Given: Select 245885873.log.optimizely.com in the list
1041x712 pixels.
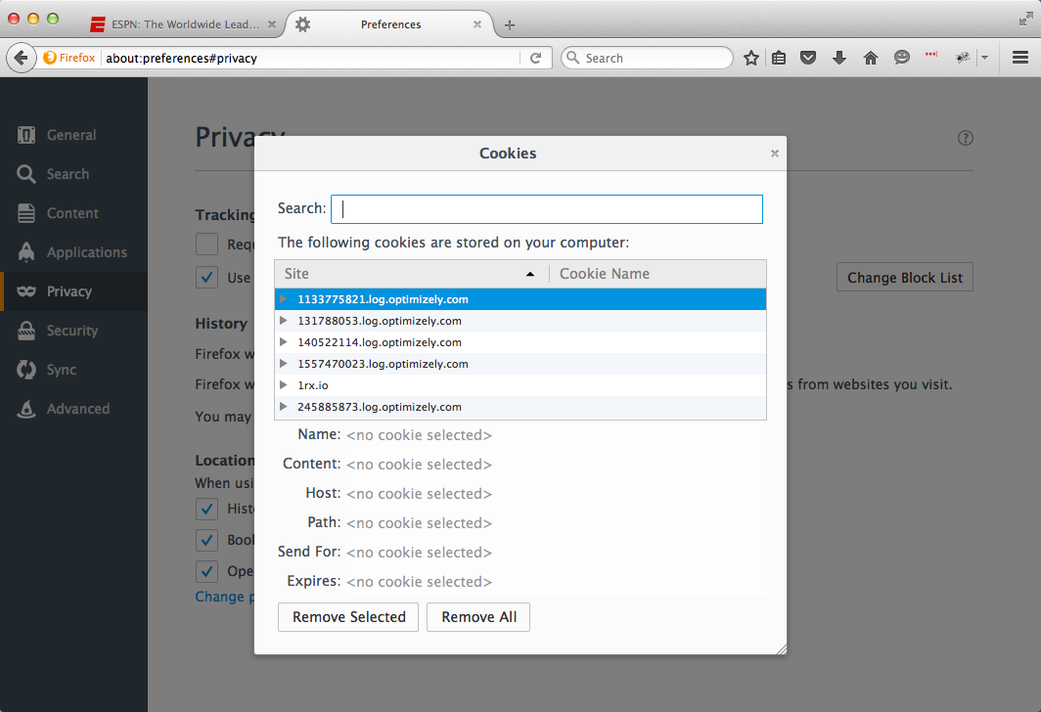Looking at the screenshot, I should (x=520, y=407).
